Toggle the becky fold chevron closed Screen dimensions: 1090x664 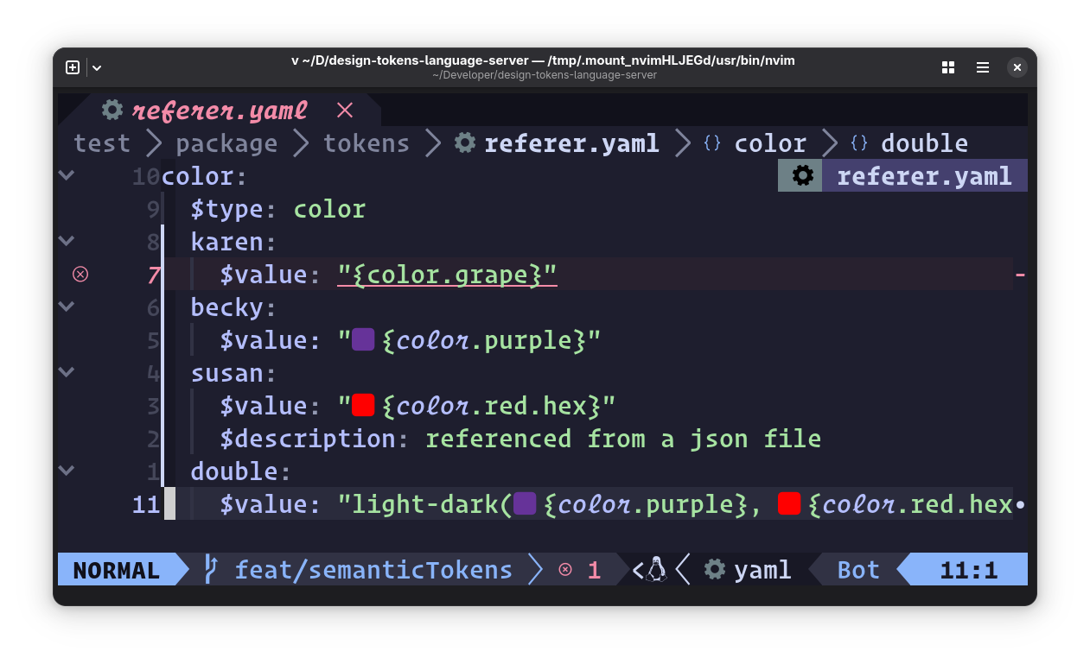(x=66, y=307)
